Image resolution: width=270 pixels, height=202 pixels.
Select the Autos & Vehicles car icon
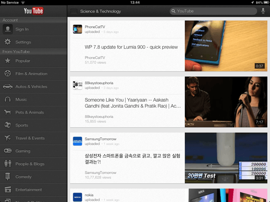8,86
